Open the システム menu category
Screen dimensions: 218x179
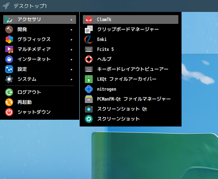pyautogui.click(x=40, y=79)
